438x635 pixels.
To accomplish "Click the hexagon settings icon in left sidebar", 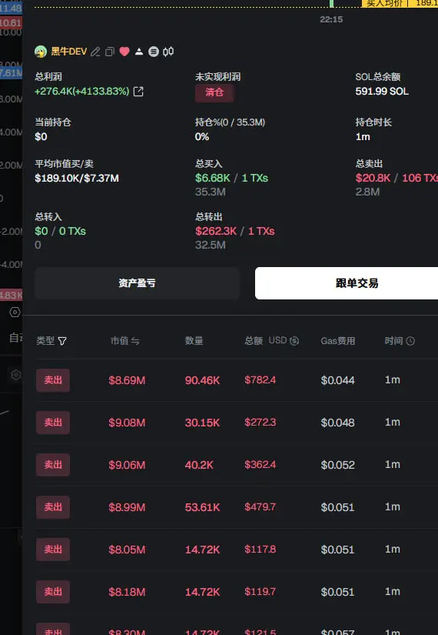I will click(x=15, y=312).
